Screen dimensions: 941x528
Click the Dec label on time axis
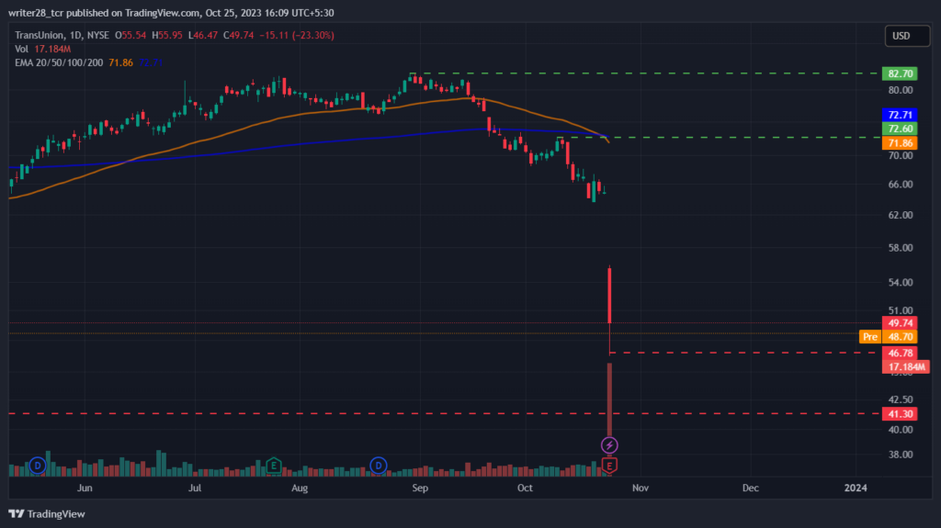(750, 488)
